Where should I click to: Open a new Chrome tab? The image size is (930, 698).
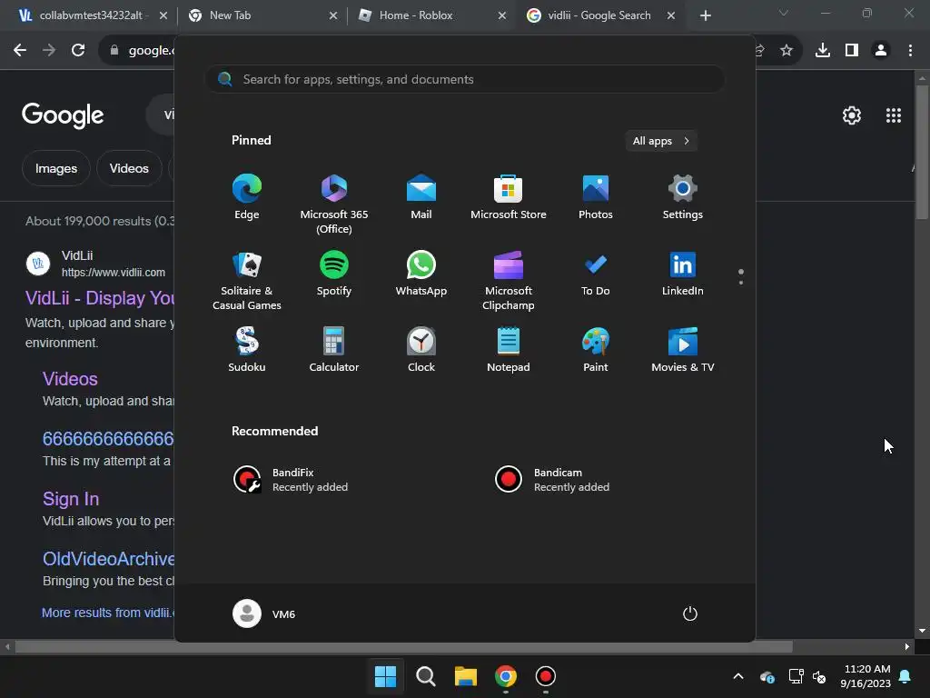coord(705,15)
